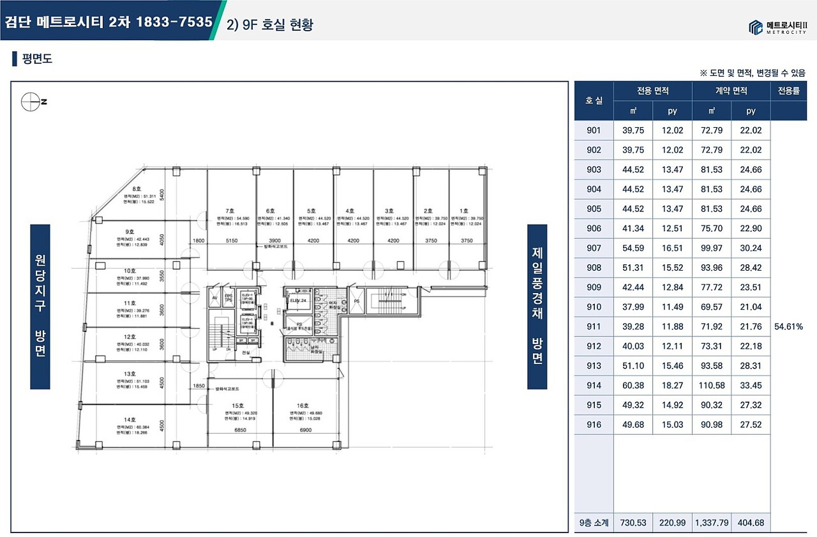817x537 pixels.
Task: Select table row 908
Action: point(672,268)
